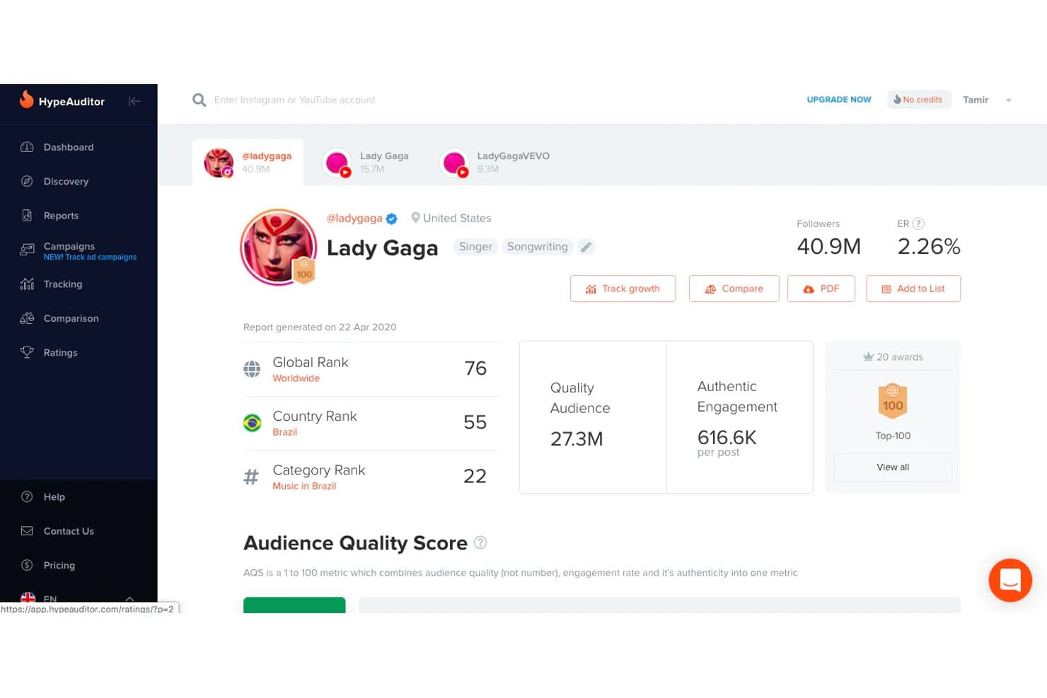Collapse the sidebar with the arrow icon
The height and width of the screenshot is (698, 1047).
tap(134, 101)
